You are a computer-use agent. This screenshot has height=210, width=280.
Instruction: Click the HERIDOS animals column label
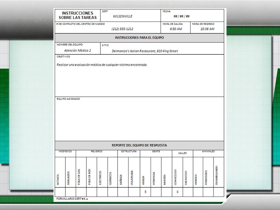[x=196, y=180]
